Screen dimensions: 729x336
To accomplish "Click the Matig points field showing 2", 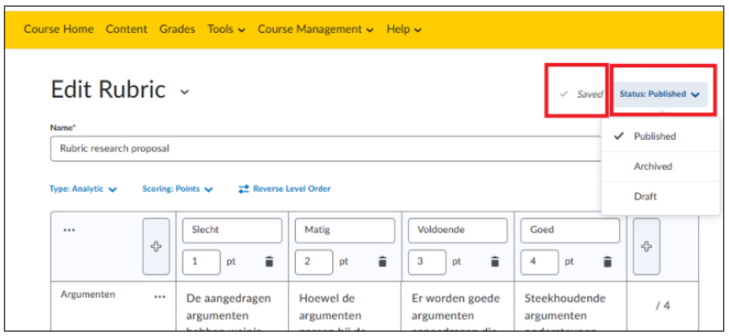I will point(314,262).
